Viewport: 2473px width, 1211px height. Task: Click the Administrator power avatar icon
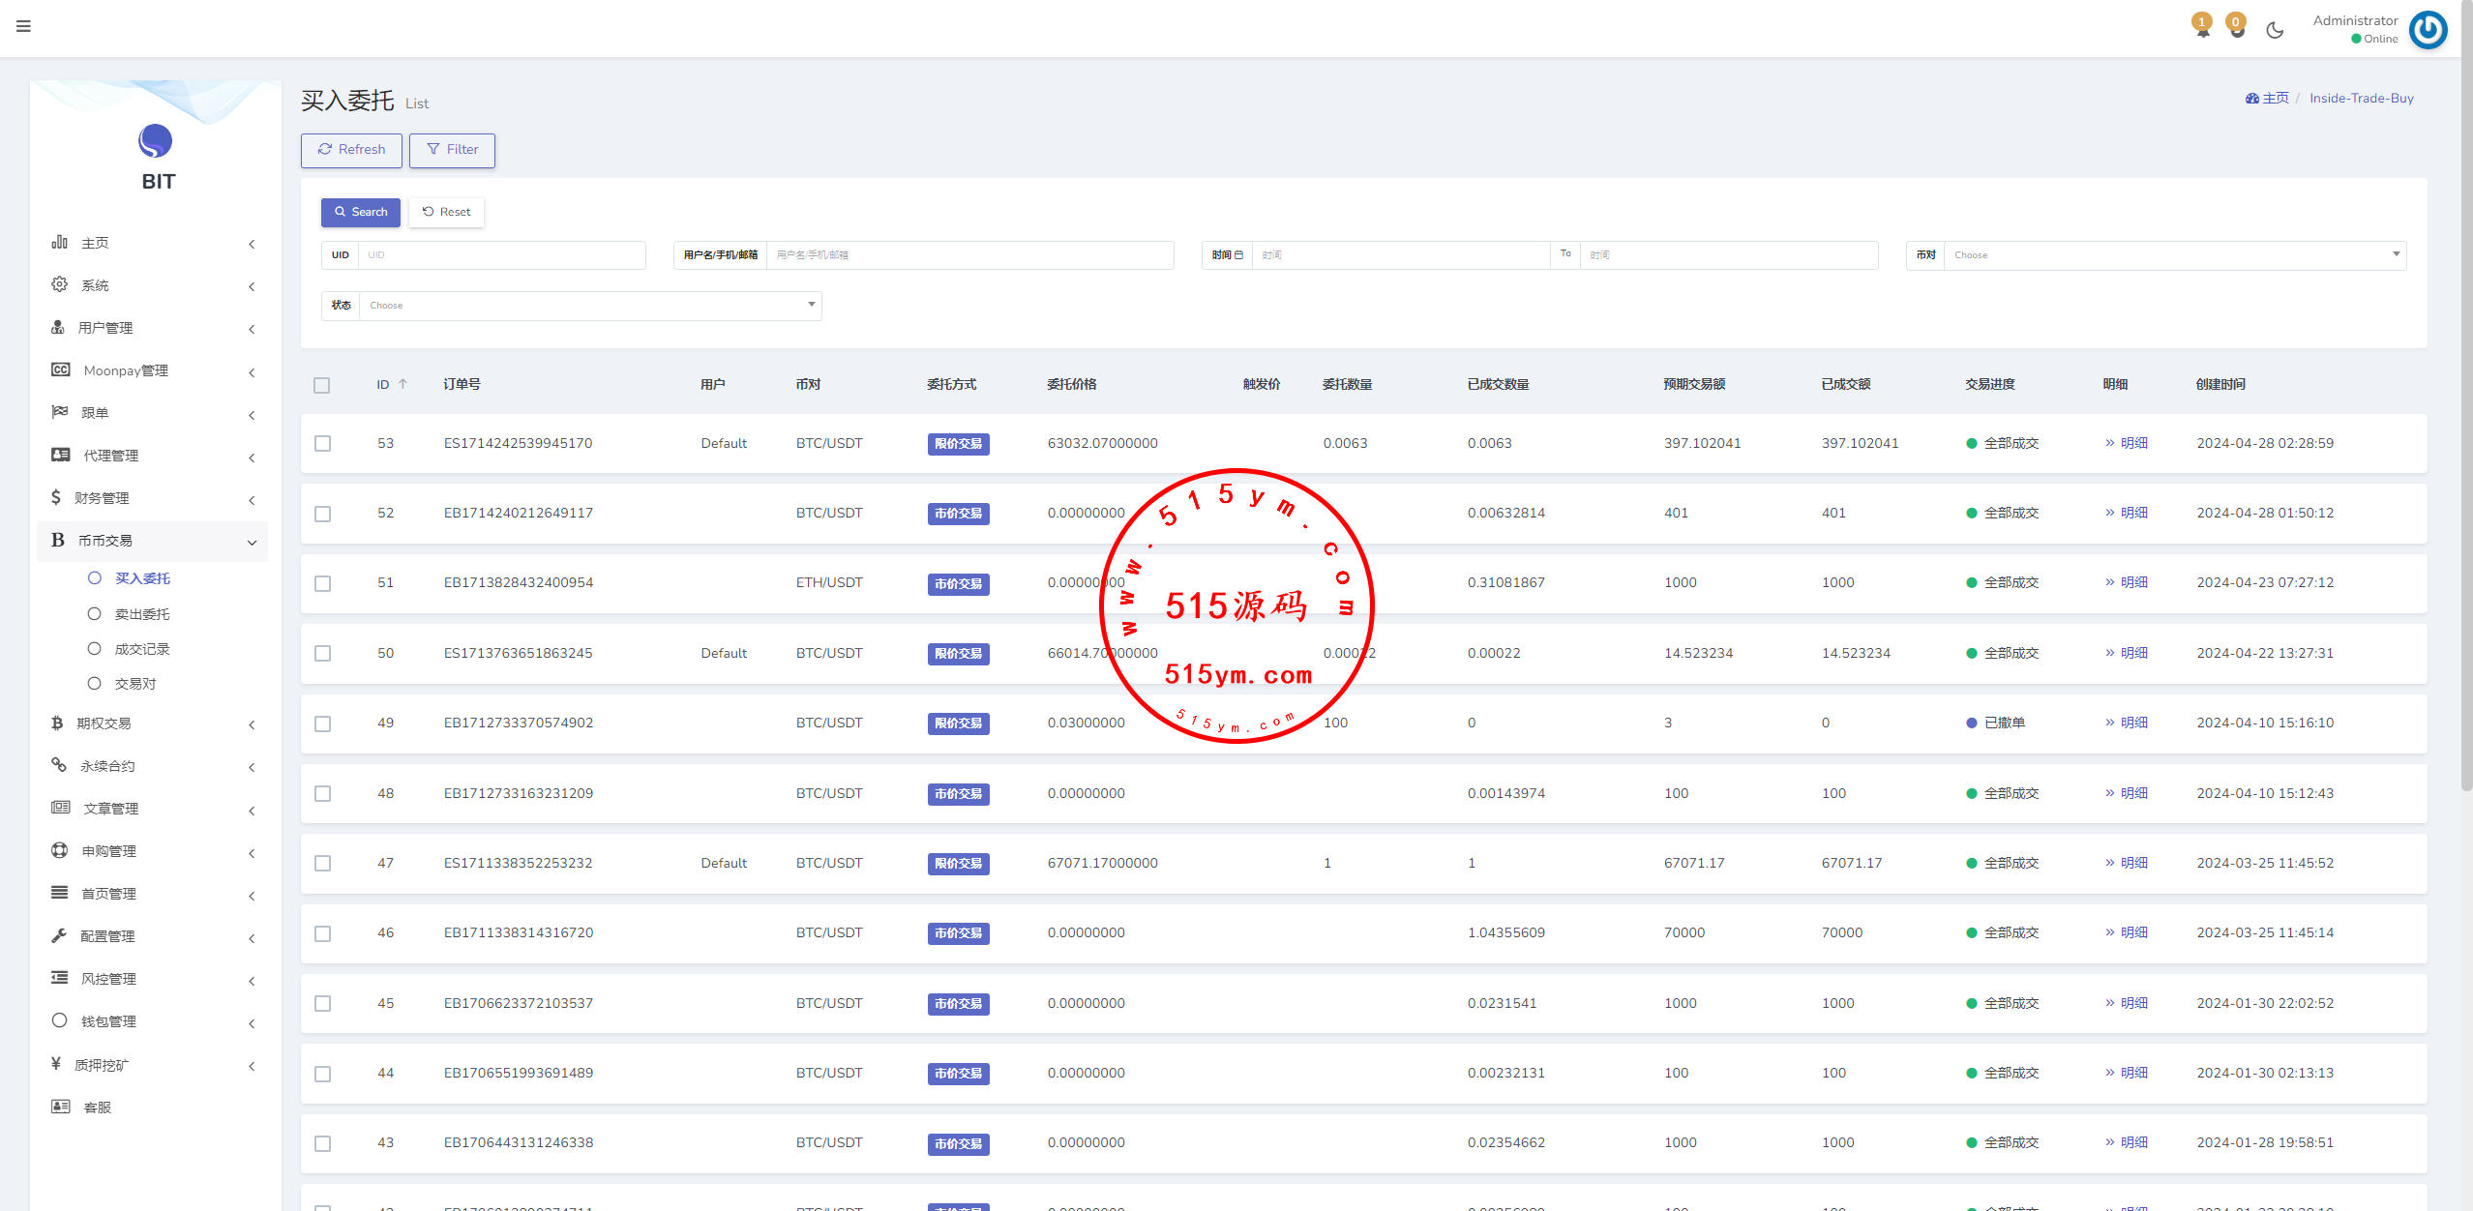click(2428, 29)
